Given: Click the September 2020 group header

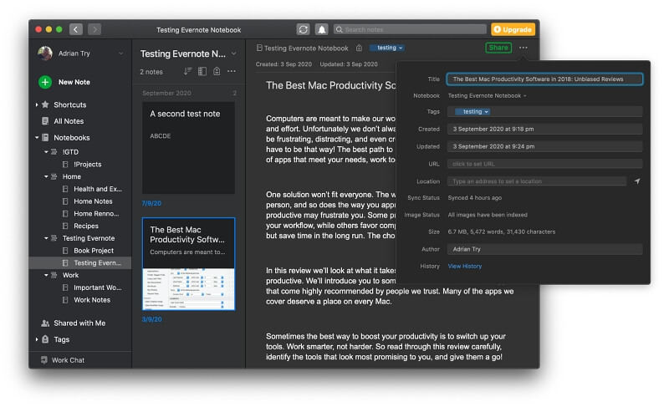Looking at the screenshot, I should (x=189, y=93).
